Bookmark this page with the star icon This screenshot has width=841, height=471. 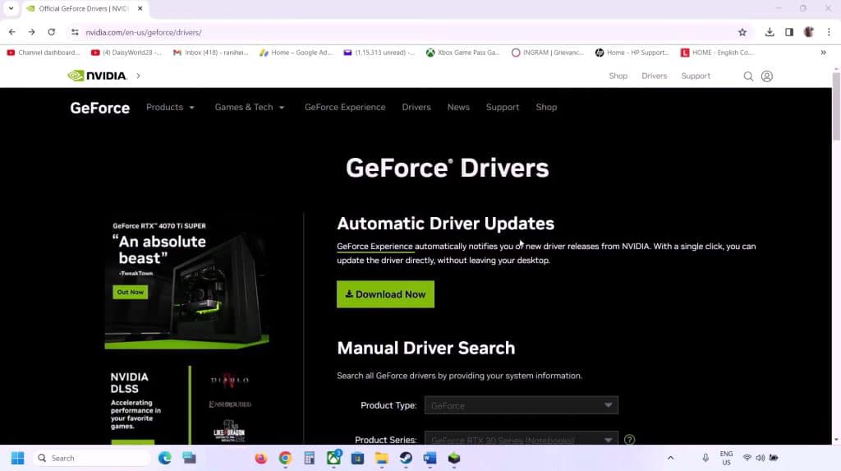coord(742,32)
